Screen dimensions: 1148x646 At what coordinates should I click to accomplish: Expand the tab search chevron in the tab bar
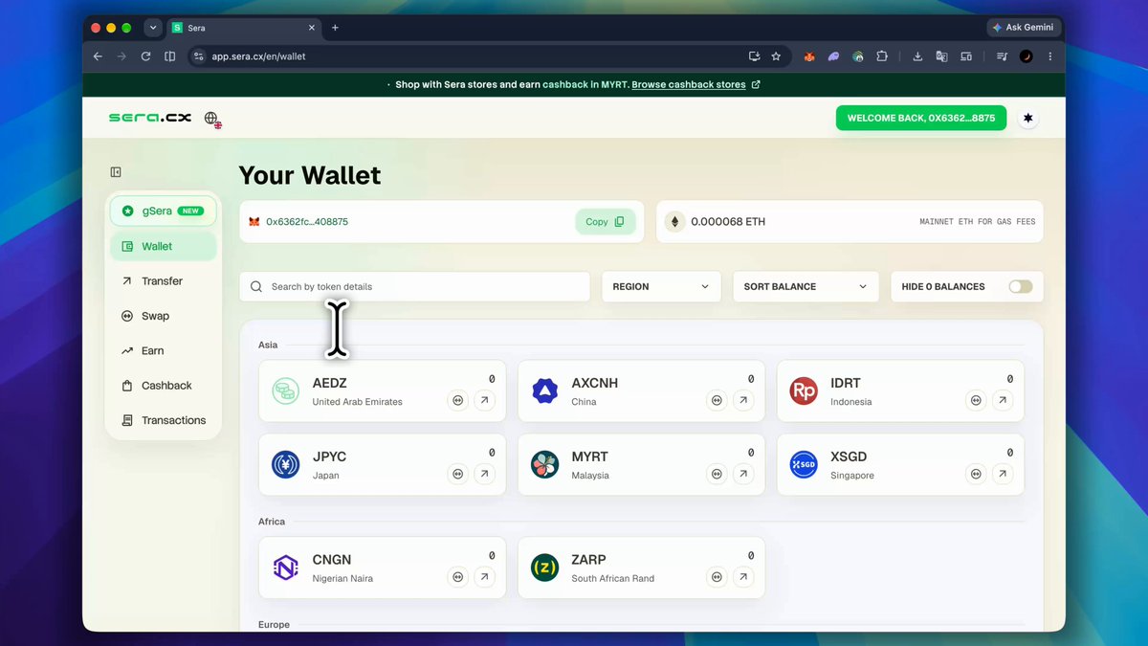(x=153, y=28)
